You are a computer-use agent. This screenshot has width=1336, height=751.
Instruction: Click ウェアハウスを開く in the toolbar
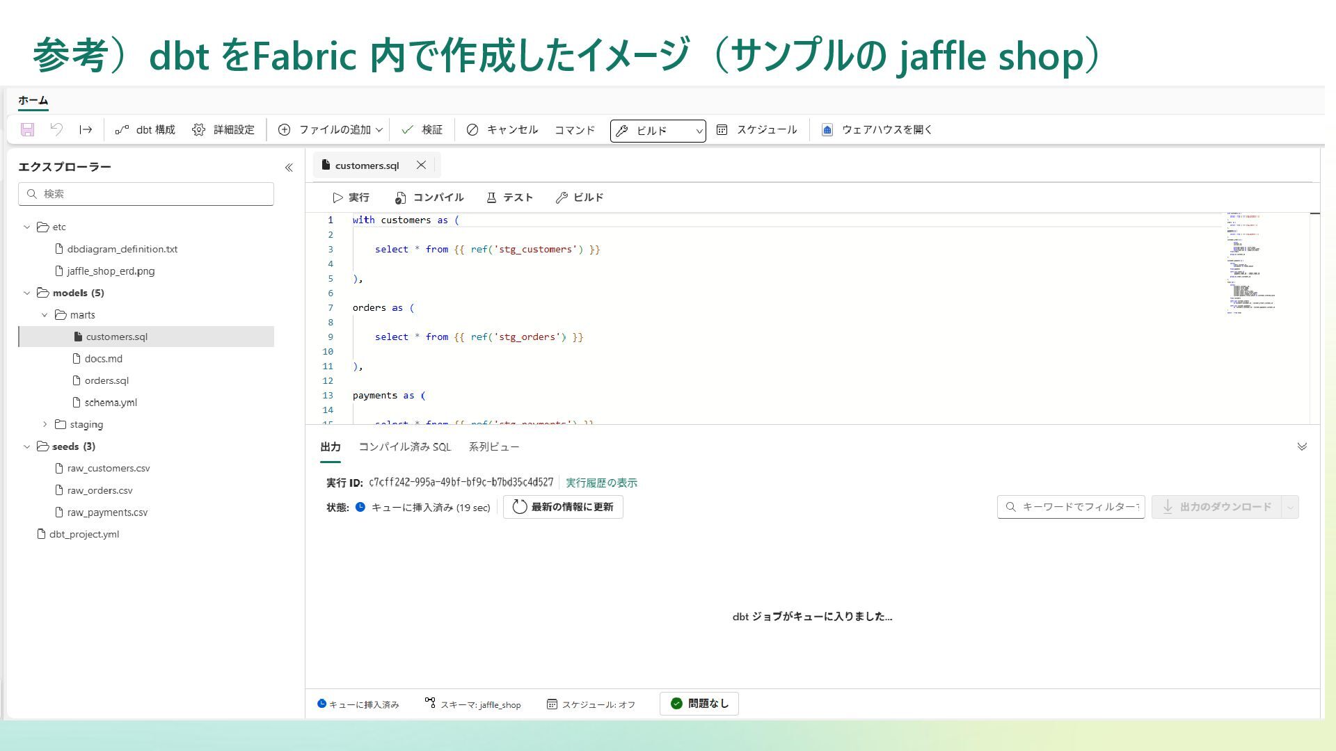tap(877, 130)
